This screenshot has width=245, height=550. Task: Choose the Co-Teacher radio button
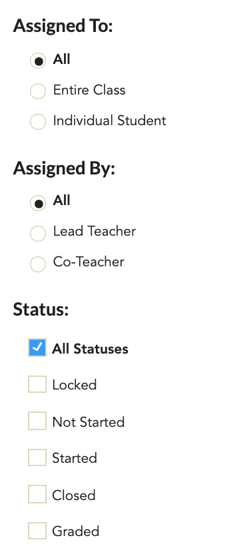[x=38, y=264]
